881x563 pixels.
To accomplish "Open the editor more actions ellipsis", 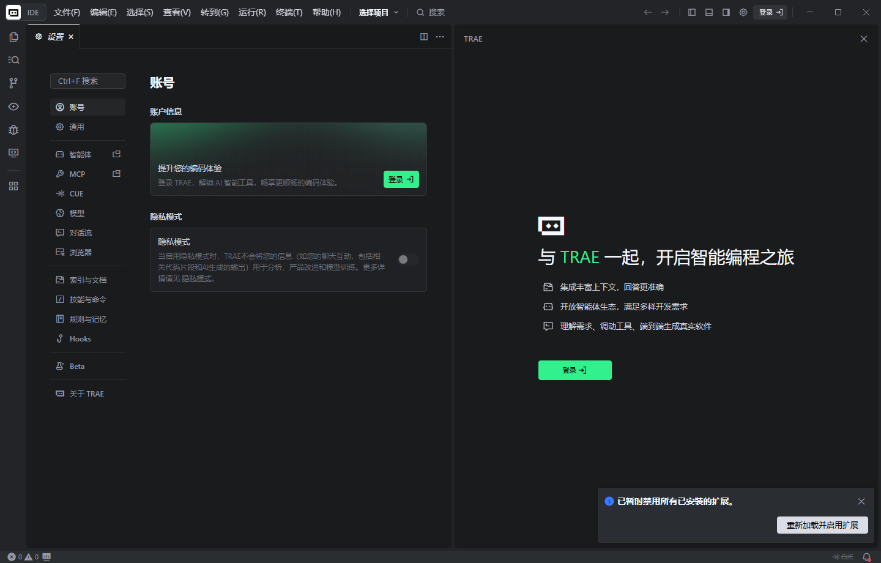I will pos(440,37).
